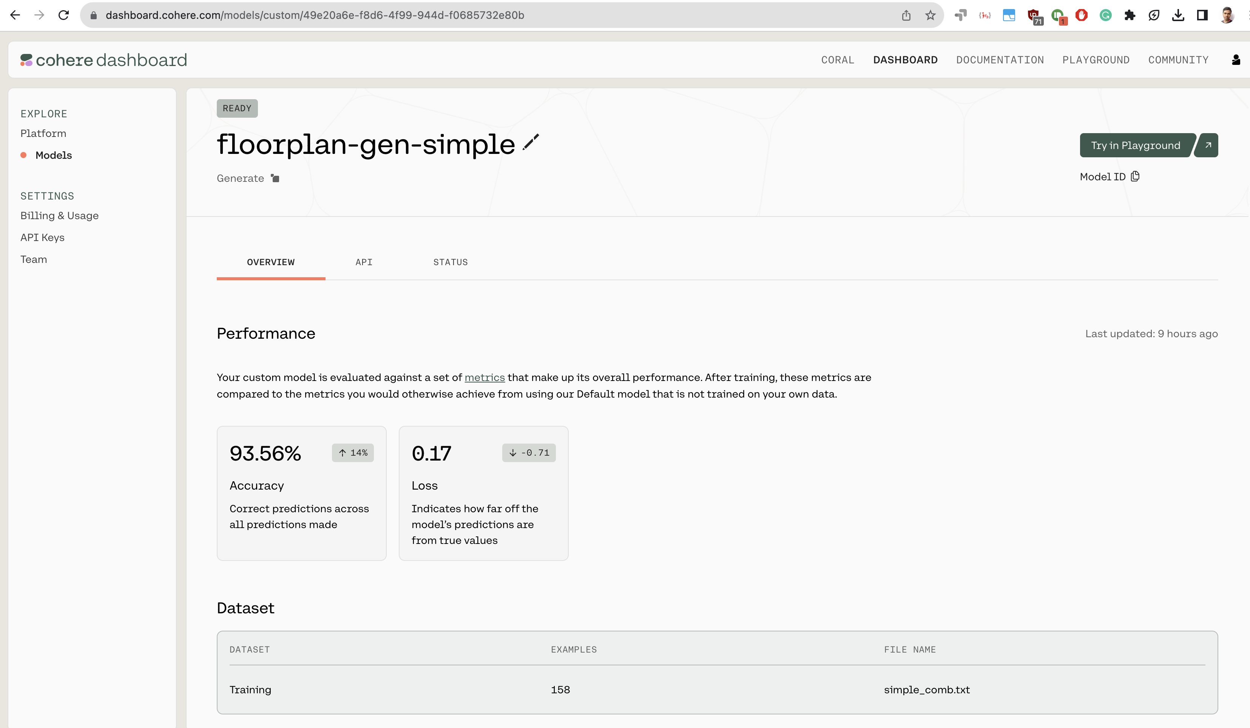This screenshot has width=1250, height=728.
Task: Go to API Keys in the sidebar
Action: pos(43,237)
